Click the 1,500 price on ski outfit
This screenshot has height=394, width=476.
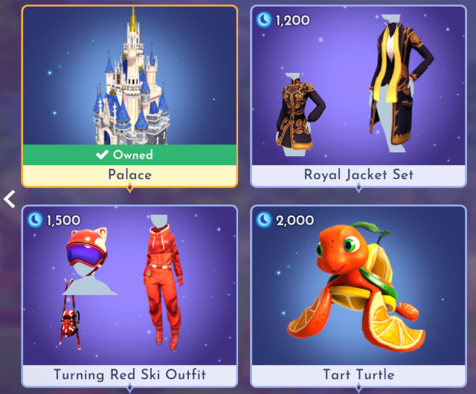pyautogui.click(x=64, y=220)
